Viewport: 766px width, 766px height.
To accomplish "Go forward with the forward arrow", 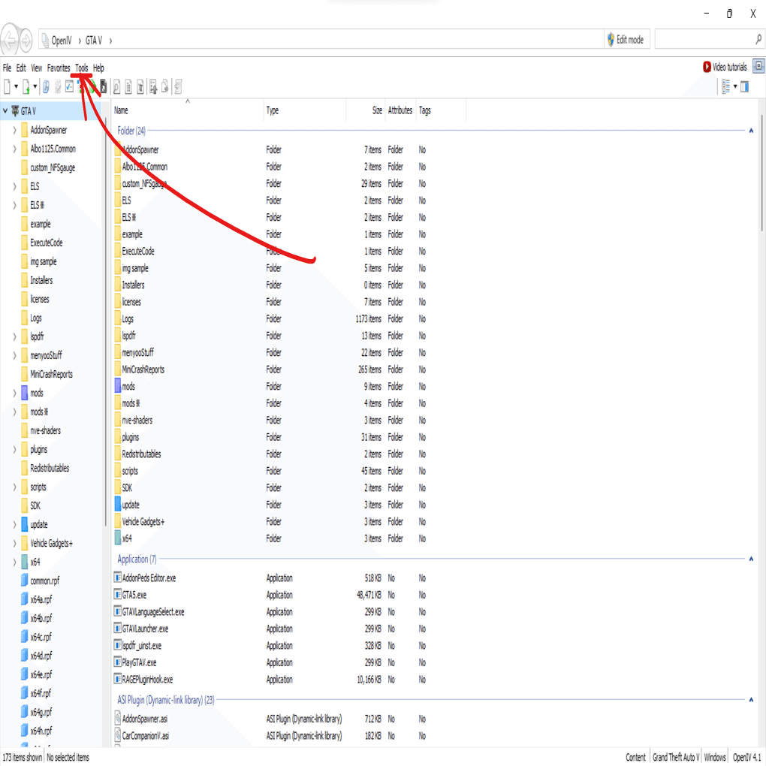I will (26, 40).
